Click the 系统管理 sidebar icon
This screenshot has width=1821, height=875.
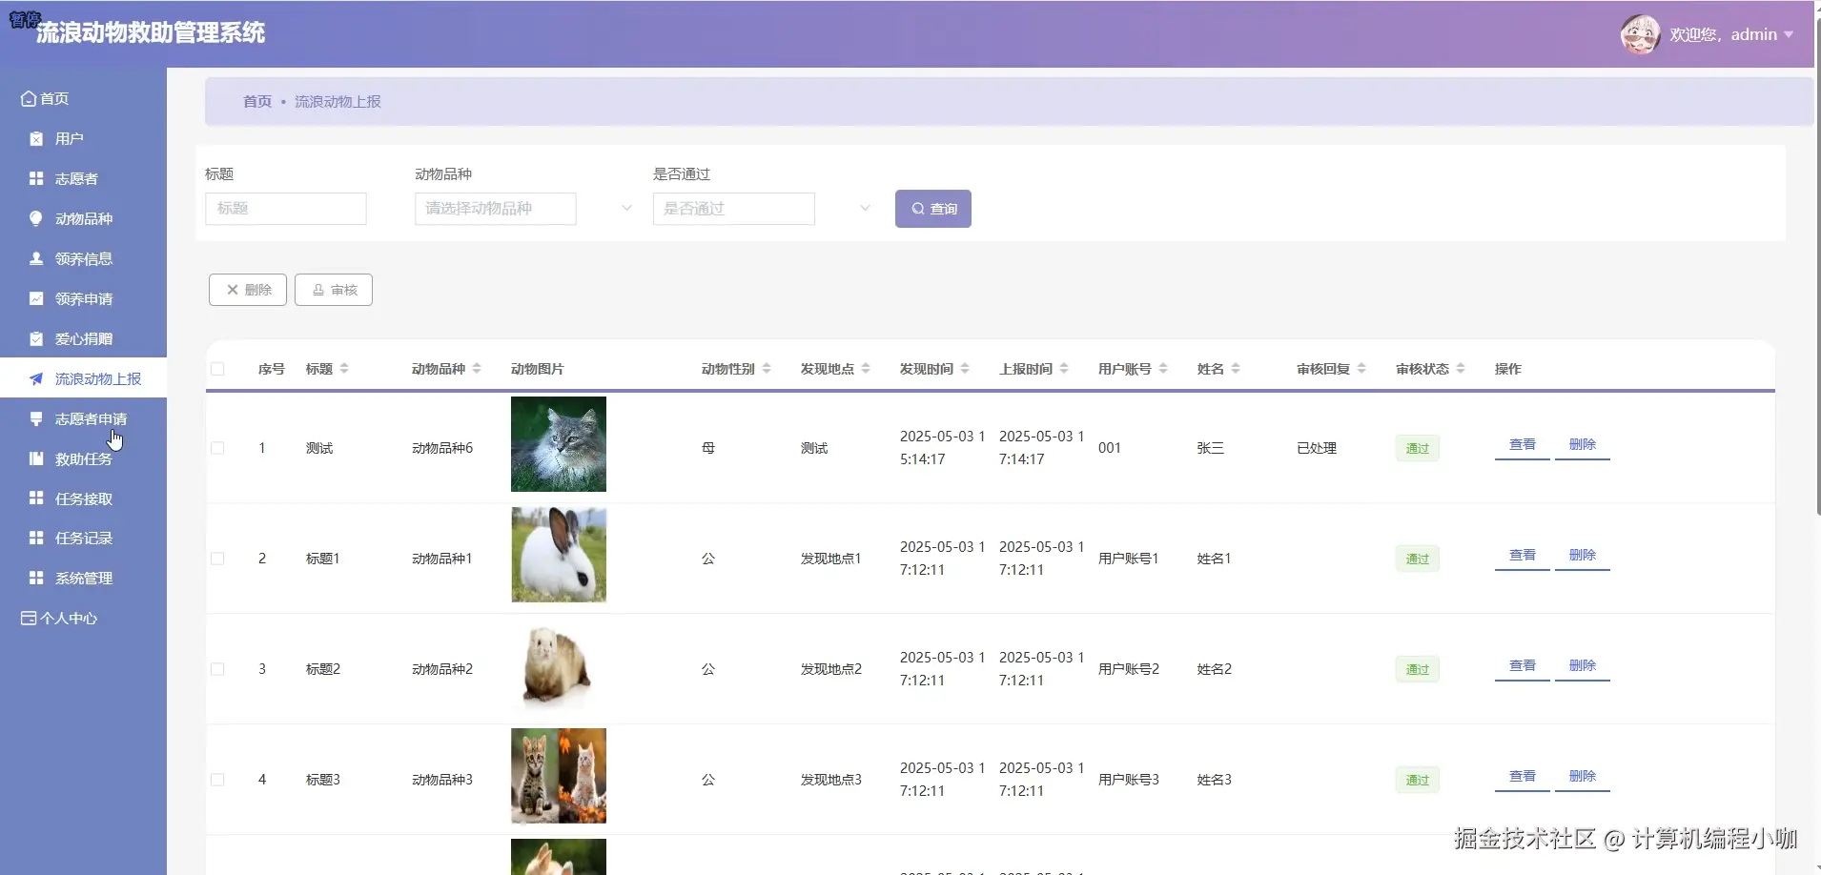[35, 578]
